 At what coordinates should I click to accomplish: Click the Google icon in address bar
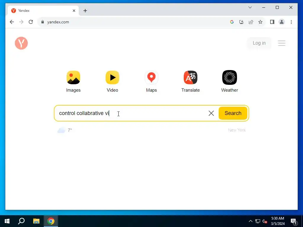pos(232,22)
